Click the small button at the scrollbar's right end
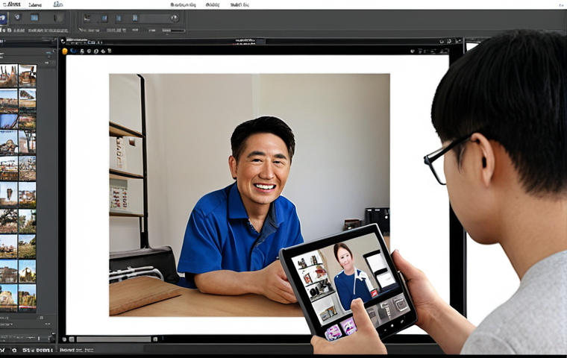Image resolution: width=567 pixels, height=358 pixels. (155, 339)
